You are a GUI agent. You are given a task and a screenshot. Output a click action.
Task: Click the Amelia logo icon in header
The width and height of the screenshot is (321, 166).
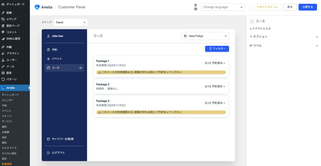pyautogui.click(x=37, y=7)
